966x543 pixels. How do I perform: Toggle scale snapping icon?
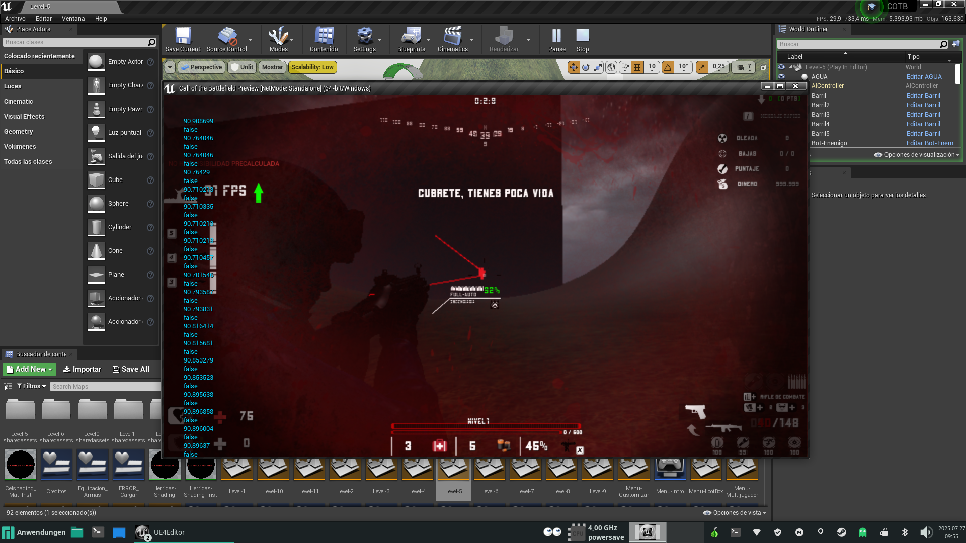[702, 67]
